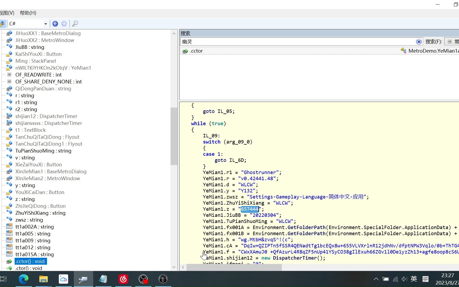Click the tree panel vertical scrollbar thumb
Image resolution: width=459 pixels, height=287 pixels.
(174, 136)
